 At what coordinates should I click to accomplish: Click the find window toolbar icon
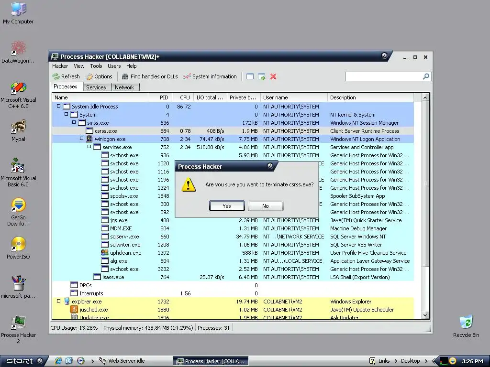[x=250, y=76]
